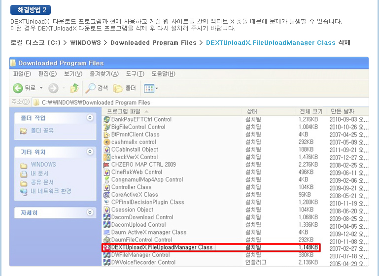Click the 1,476KB size for checkVerX
The width and height of the screenshot is (379, 276).
(x=308, y=157)
